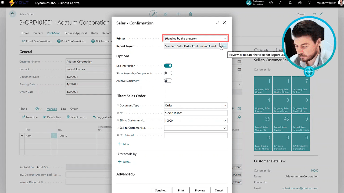Click Select items... in Lines toolbar
The width and height of the screenshot is (344, 193).
coord(77,117)
